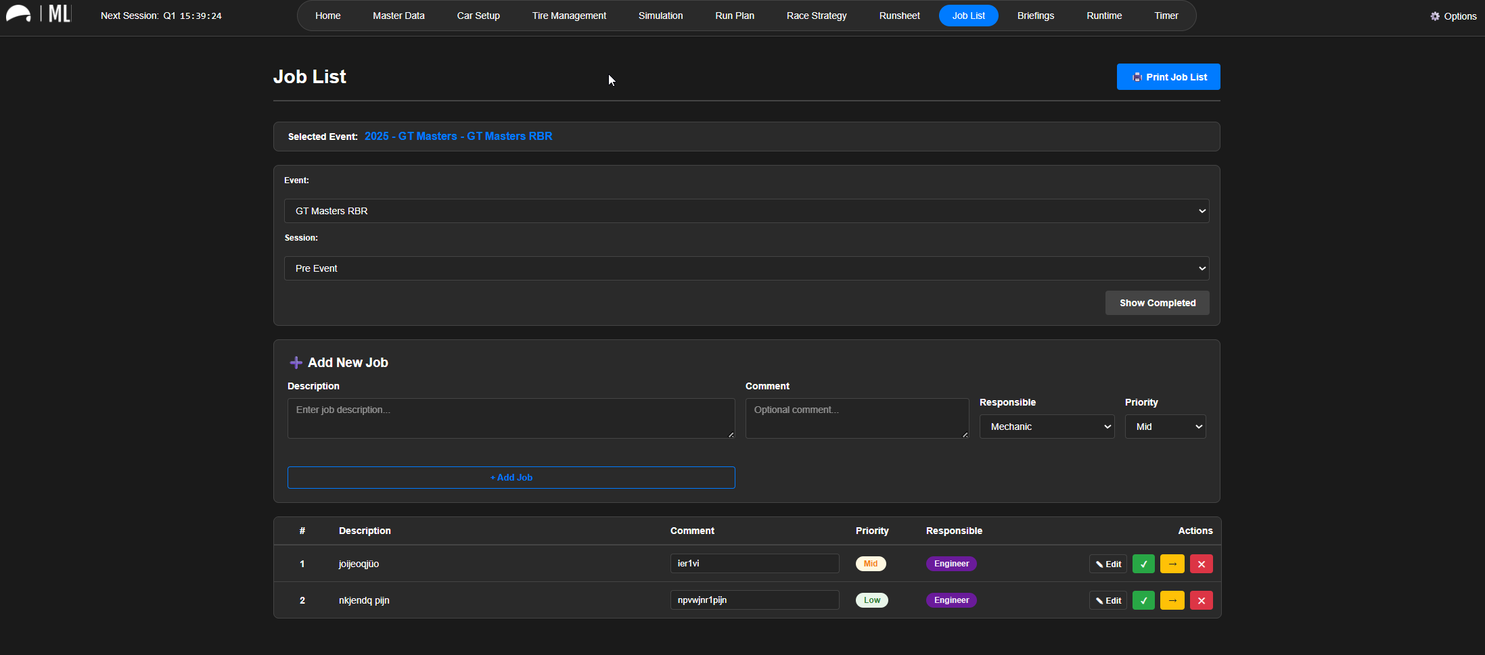Image resolution: width=1485 pixels, height=655 pixels.
Task: Delete job joijeoqjüo with red X
Action: tap(1202, 564)
